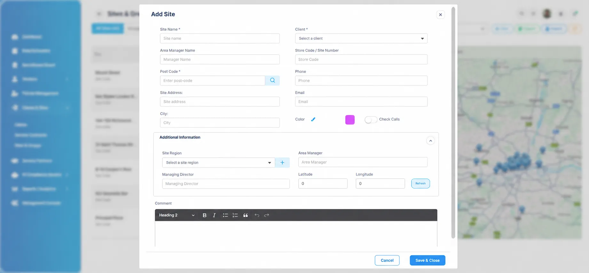Open the Select a site region dropdown
Viewport: 589px width, 273px height.
[218, 162]
